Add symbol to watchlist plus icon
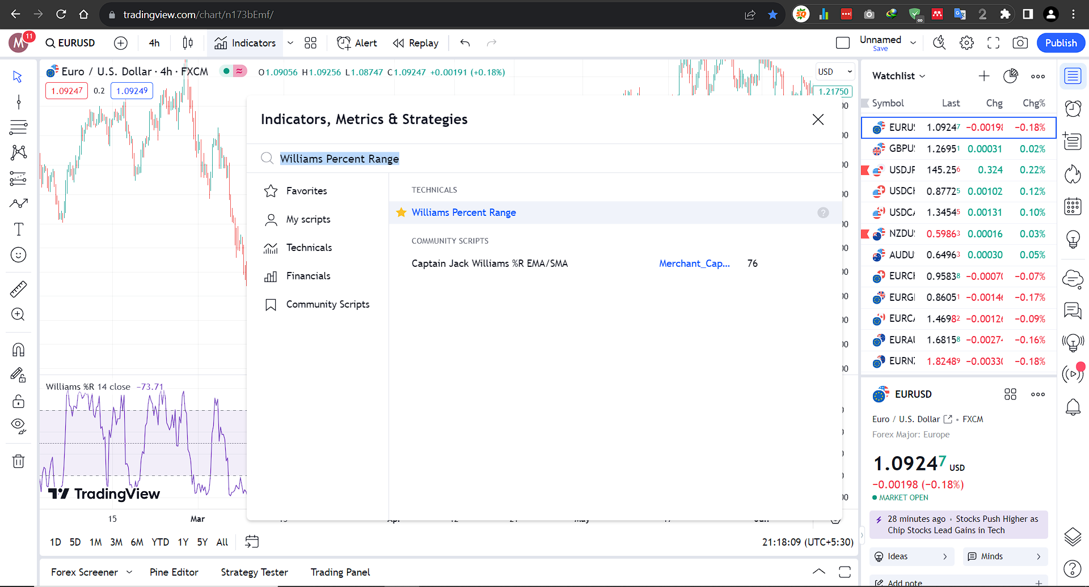1089x587 pixels. tap(984, 76)
